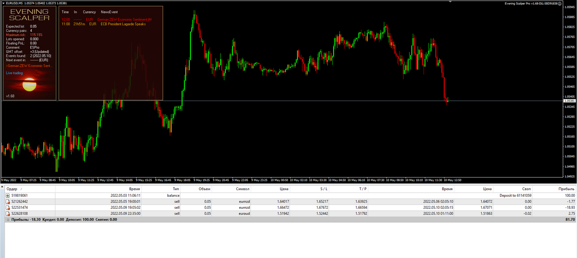This screenshot has height=258, width=577.
Task: Click the ECB President Lagarde Speaks event
Action: click(123, 24)
